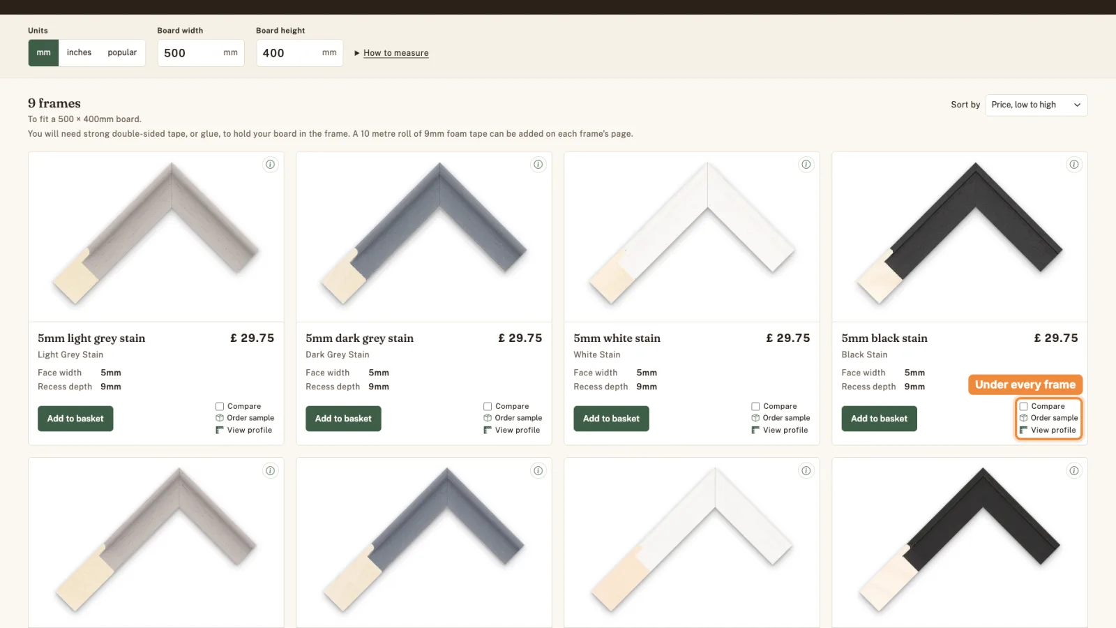The width and height of the screenshot is (1116, 628).
Task: Tick Compare for 5mm light grey stain
Action: click(x=220, y=406)
